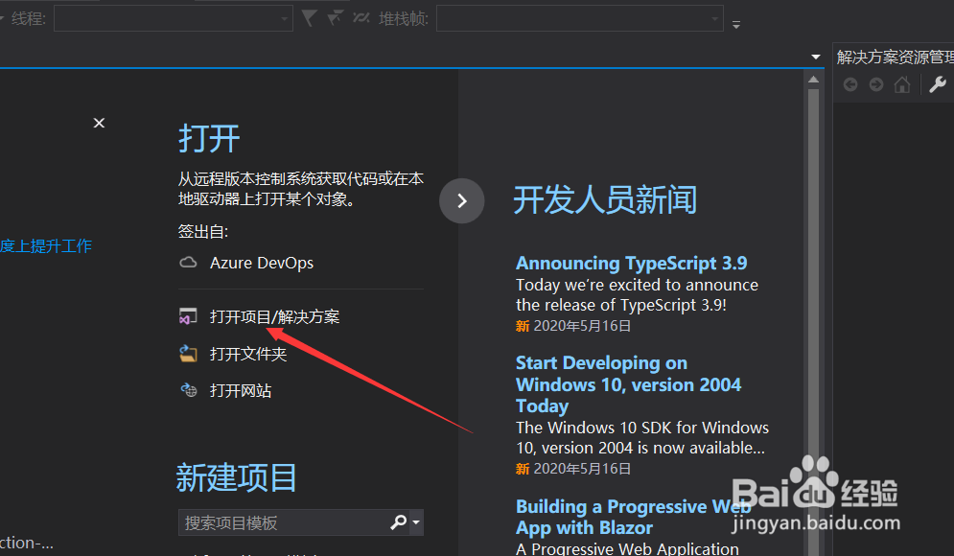Open Building a Progressive Web App article

(634, 517)
